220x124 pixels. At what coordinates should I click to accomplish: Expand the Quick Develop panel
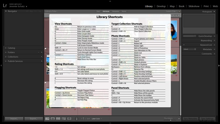(214, 36)
